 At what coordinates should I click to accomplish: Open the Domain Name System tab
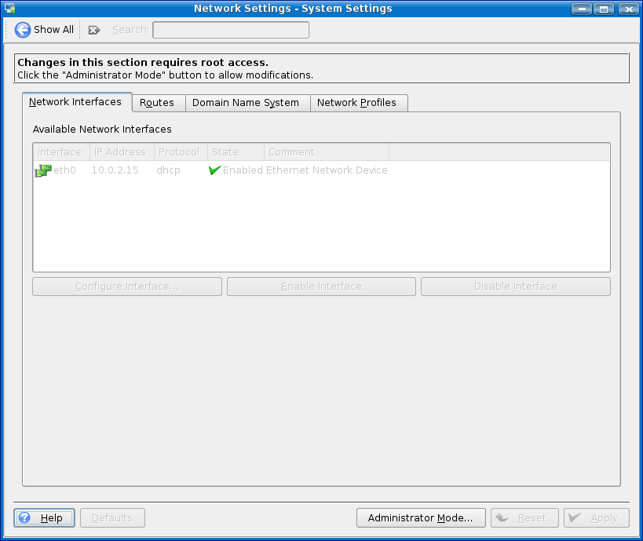pyautogui.click(x=246, y=103)
